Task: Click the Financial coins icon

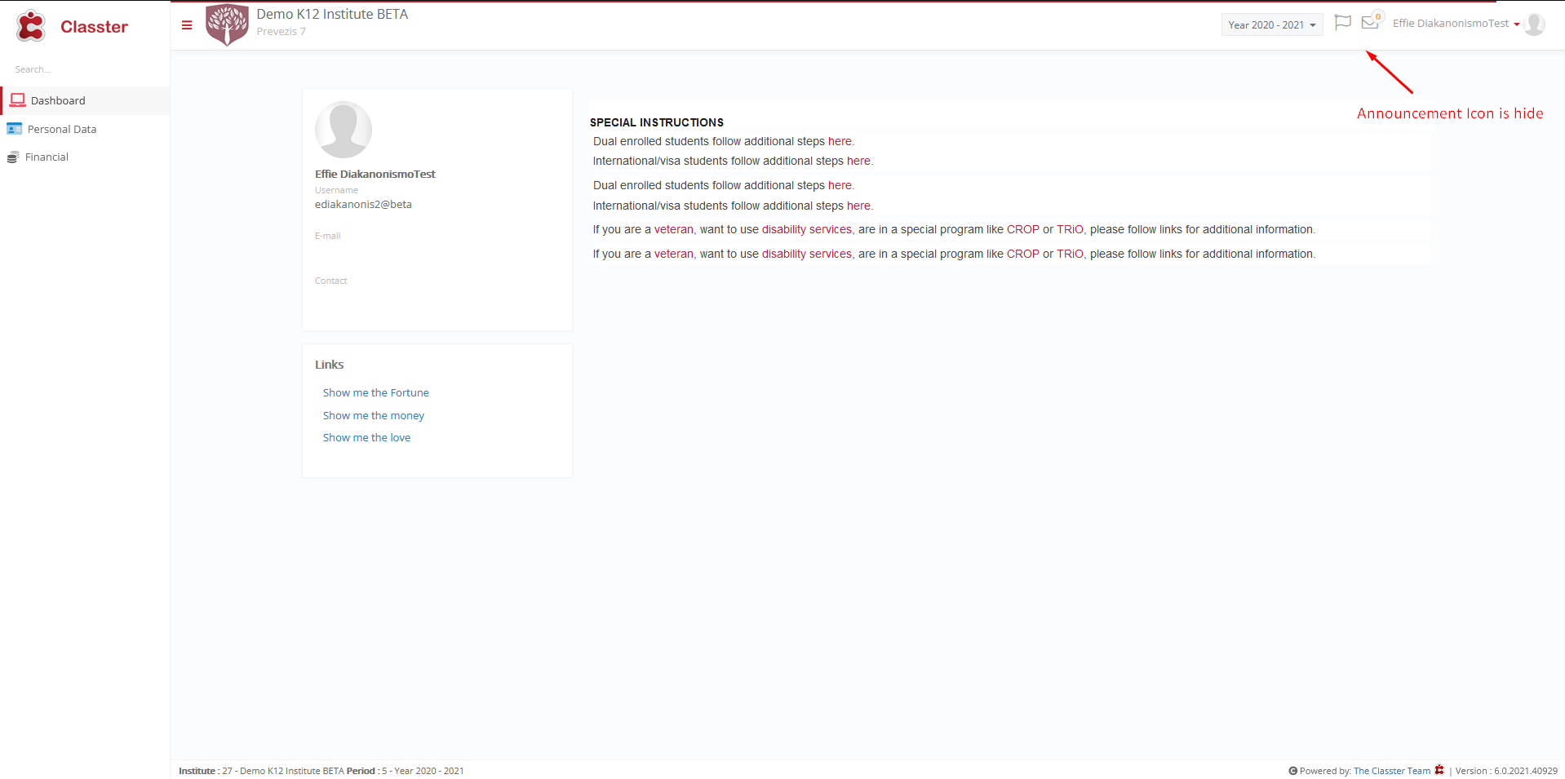Action: pyautogui.click(x=13, y=157)
